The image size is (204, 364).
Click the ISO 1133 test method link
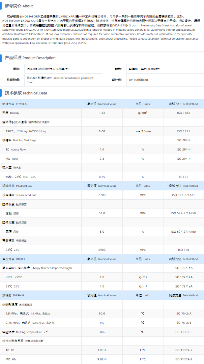coord(184,131)
